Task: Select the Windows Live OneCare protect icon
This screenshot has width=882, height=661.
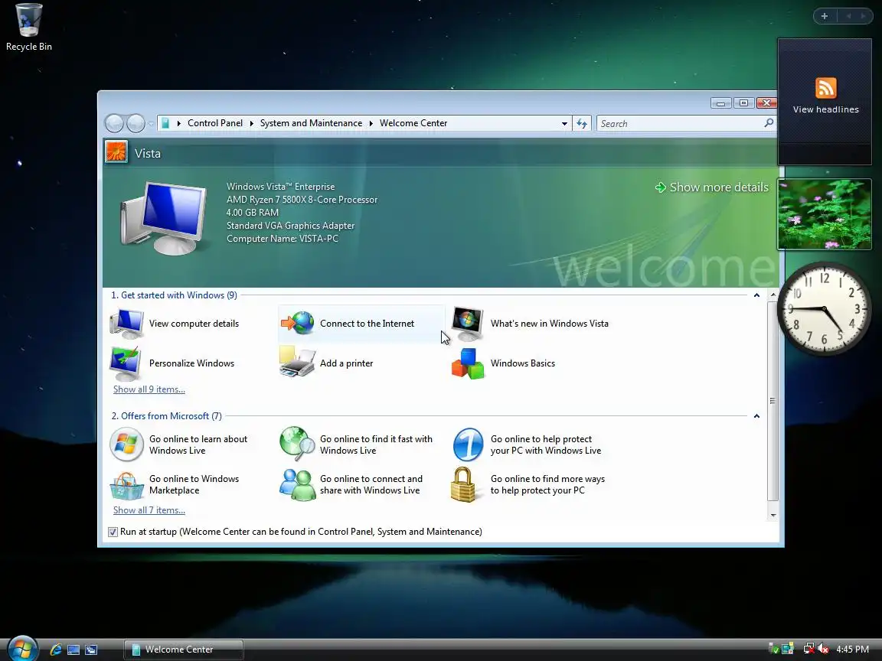Action: 468,444
